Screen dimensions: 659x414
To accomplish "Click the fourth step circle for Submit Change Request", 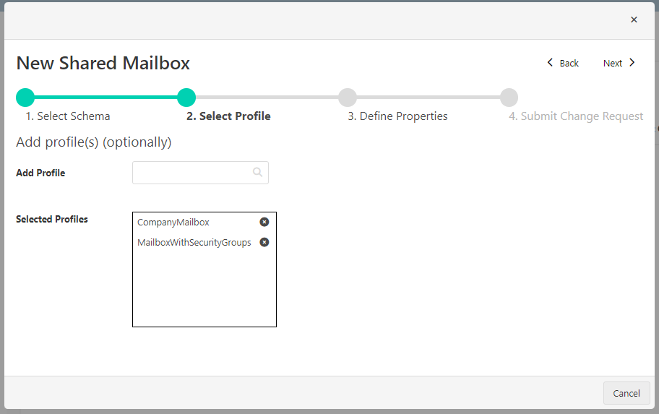I will [x=509, y=98].
